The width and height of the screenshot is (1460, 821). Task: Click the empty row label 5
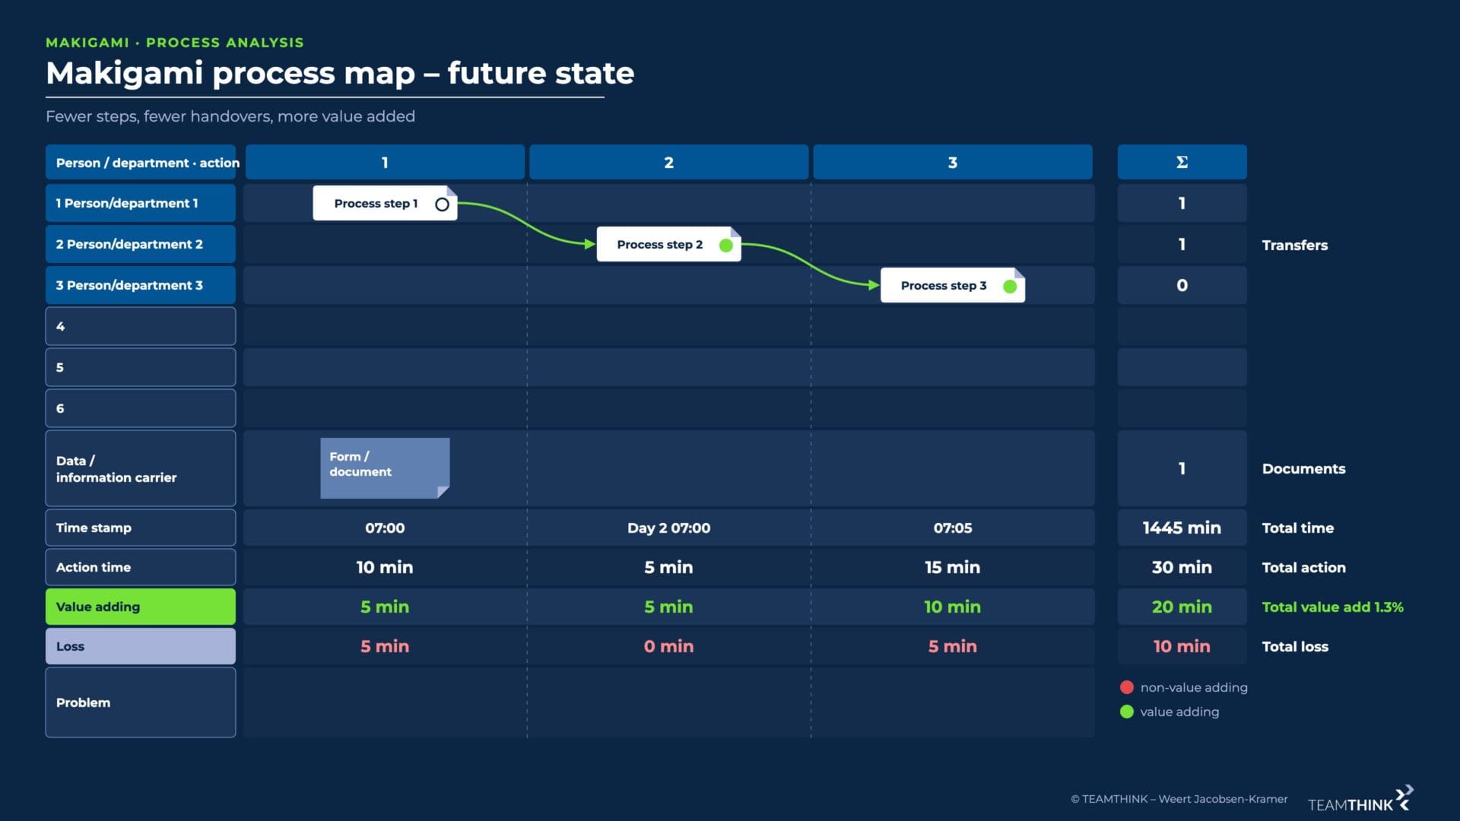[x=141, y=367]
